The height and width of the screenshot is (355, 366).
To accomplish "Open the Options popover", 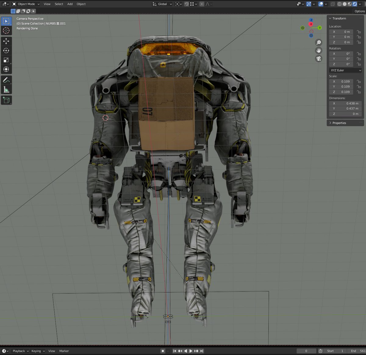I will coord(360,11).
